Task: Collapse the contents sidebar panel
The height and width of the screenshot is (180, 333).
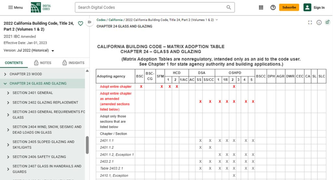Action: click(89, 22)
